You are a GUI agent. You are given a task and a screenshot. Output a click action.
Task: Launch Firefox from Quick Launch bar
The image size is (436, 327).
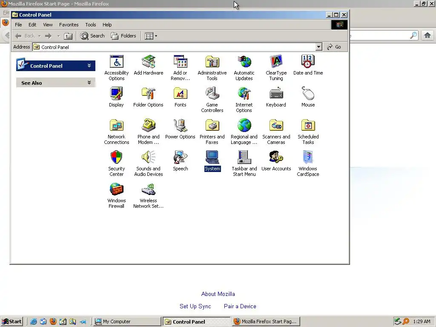pyautogui.click(x=53, y=321)
